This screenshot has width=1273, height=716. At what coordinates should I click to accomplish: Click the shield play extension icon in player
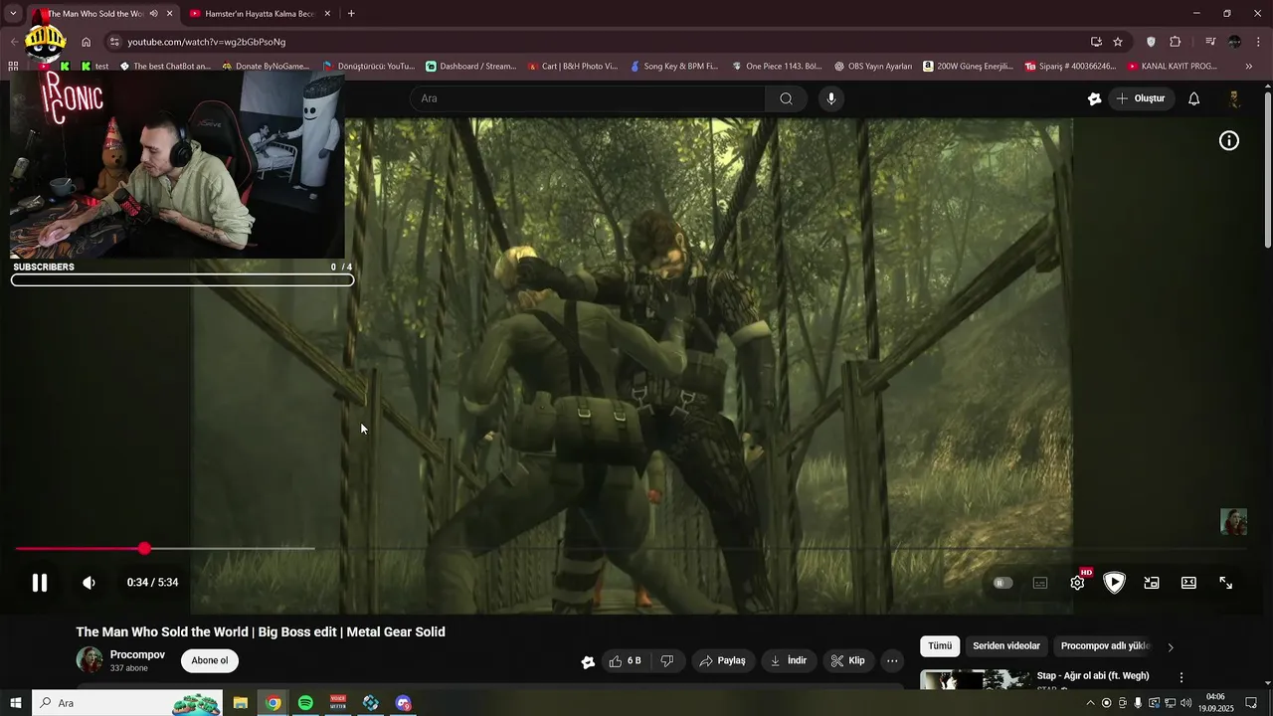coord(1114,583)
